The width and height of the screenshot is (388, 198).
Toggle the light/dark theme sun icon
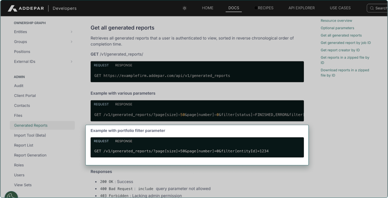[x=185, y=8]
